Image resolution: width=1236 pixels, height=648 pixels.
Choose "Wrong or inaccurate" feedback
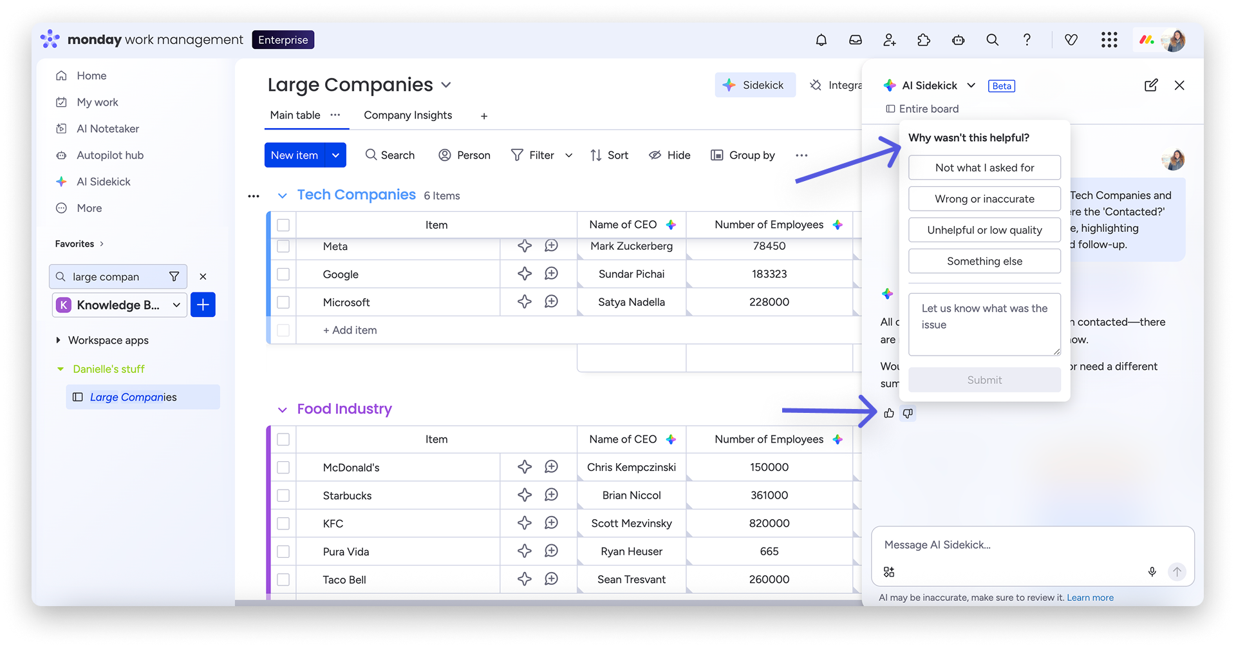pos(984,199)
